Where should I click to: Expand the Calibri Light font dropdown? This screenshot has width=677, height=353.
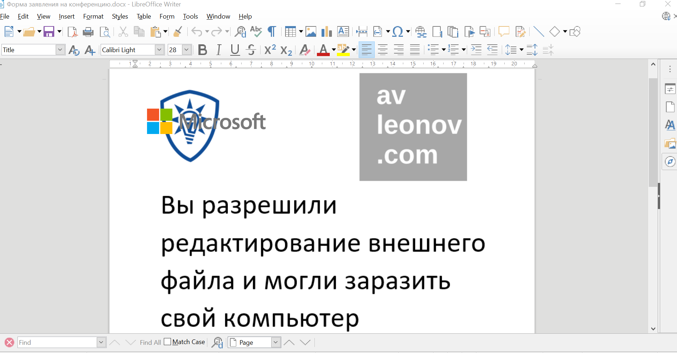160,50
